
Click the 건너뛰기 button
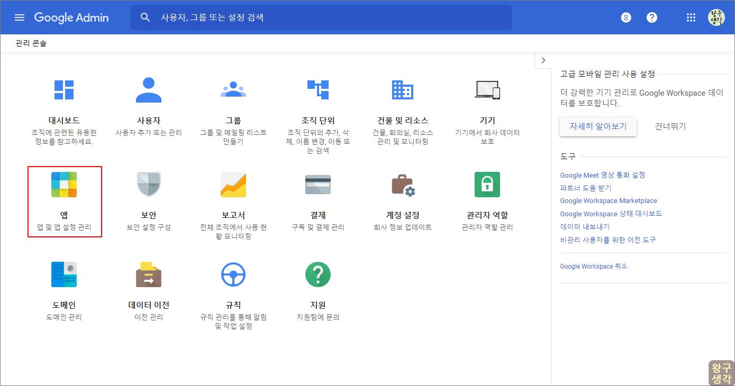pos(670,126)
